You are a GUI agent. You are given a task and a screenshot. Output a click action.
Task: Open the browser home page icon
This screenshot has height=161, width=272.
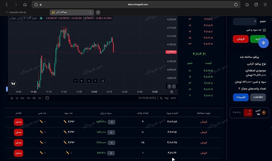click(x=25, y=4)
